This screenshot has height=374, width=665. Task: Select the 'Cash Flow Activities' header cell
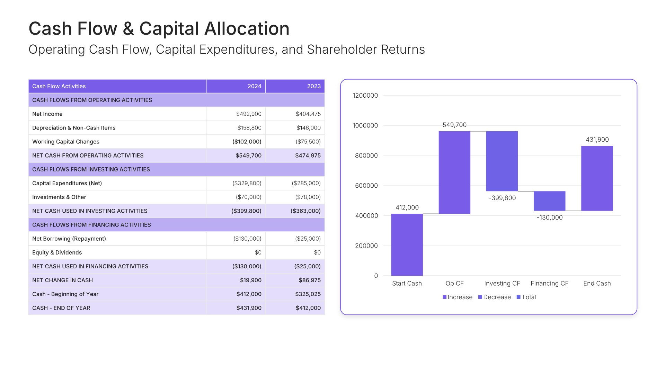coord(59,86)
